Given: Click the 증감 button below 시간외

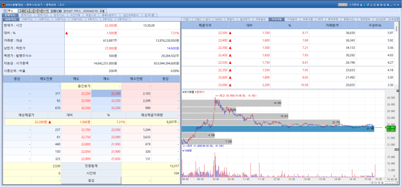Looking at the screenshot, I should coord(91,180).
